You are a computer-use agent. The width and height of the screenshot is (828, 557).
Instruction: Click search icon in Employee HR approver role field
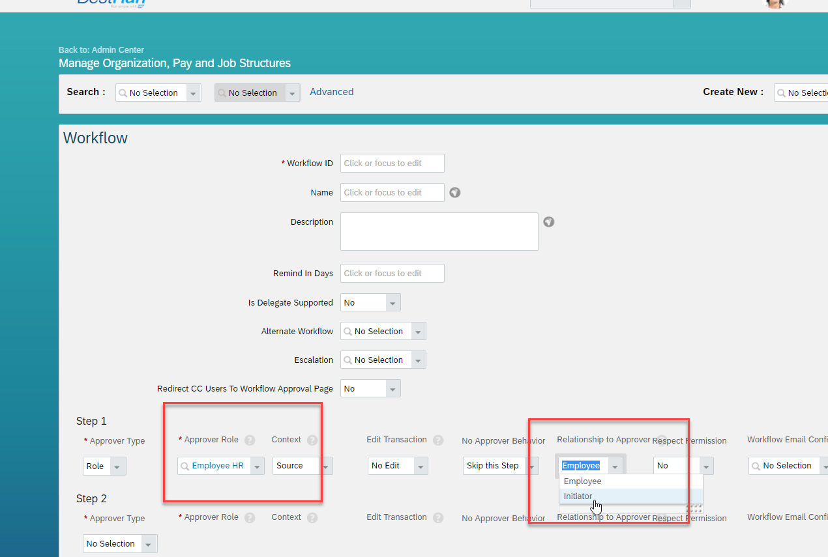[x=185, y=466]
